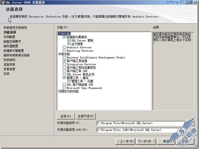Viewport: 199px width, 149px height.
Task: Check the Integration Services checkbox
Action: (x=64, y=64)
